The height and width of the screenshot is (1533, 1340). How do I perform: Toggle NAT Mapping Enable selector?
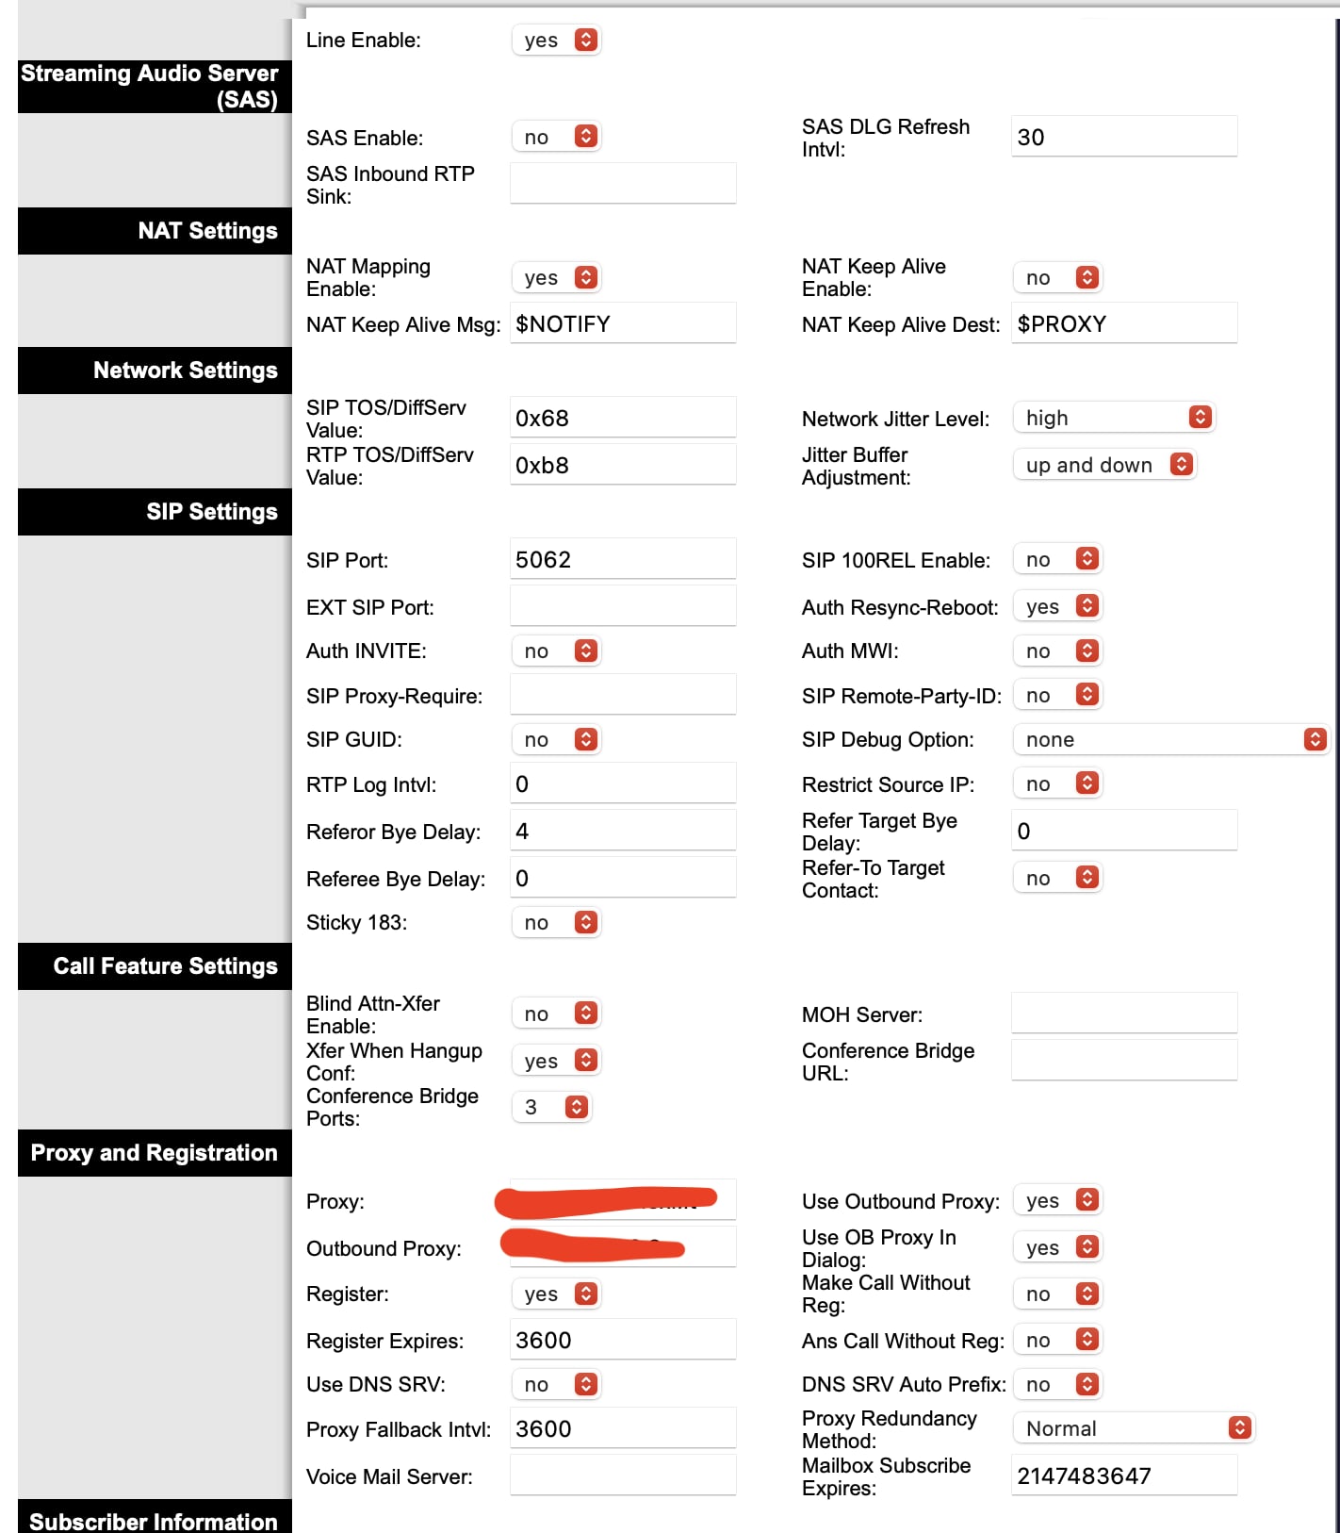[x=556, y=277]
